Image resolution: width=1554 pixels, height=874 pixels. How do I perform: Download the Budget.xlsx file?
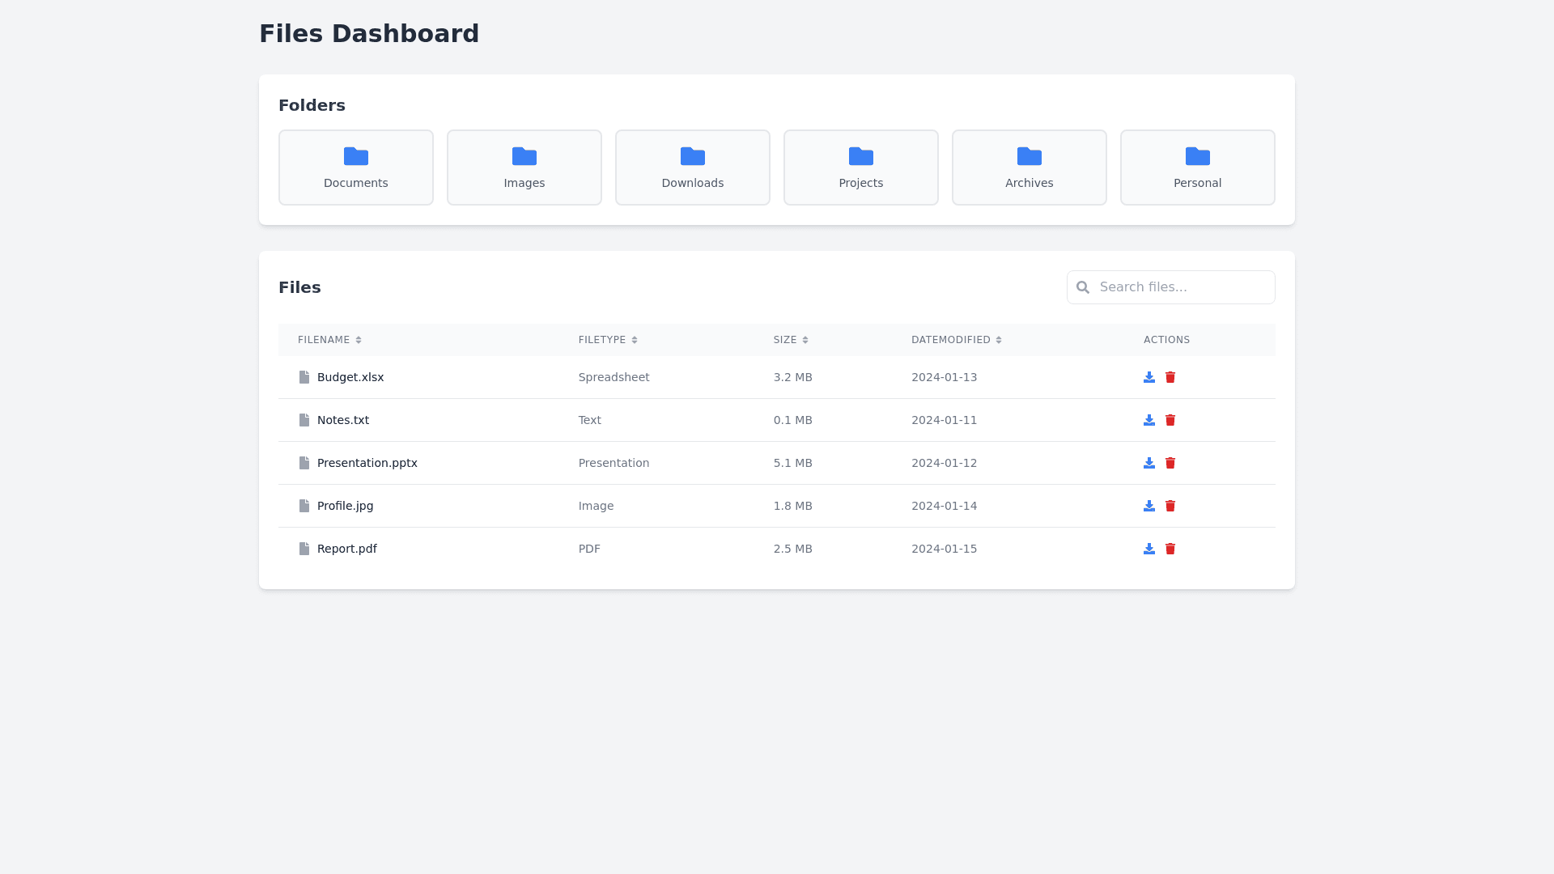tap(1149, 377)
